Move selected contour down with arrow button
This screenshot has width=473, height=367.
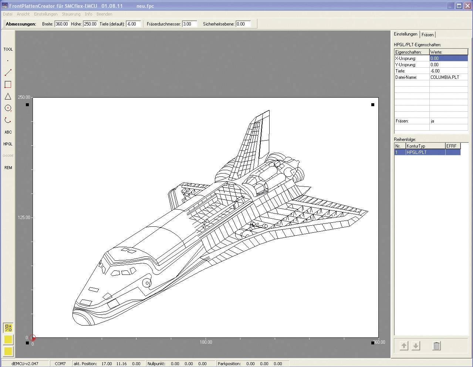(416, 346)
